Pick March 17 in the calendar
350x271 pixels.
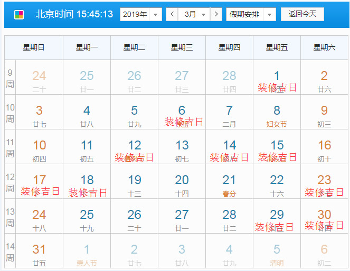[x=39, y=186]
